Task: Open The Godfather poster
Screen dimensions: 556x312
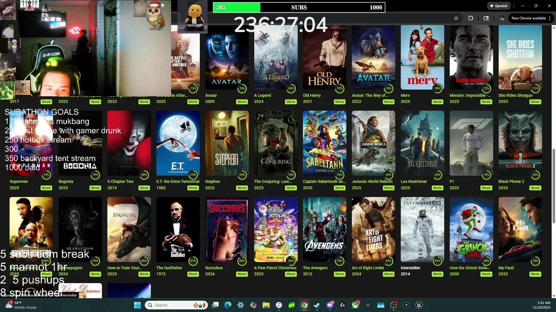Action: point(178,230)
